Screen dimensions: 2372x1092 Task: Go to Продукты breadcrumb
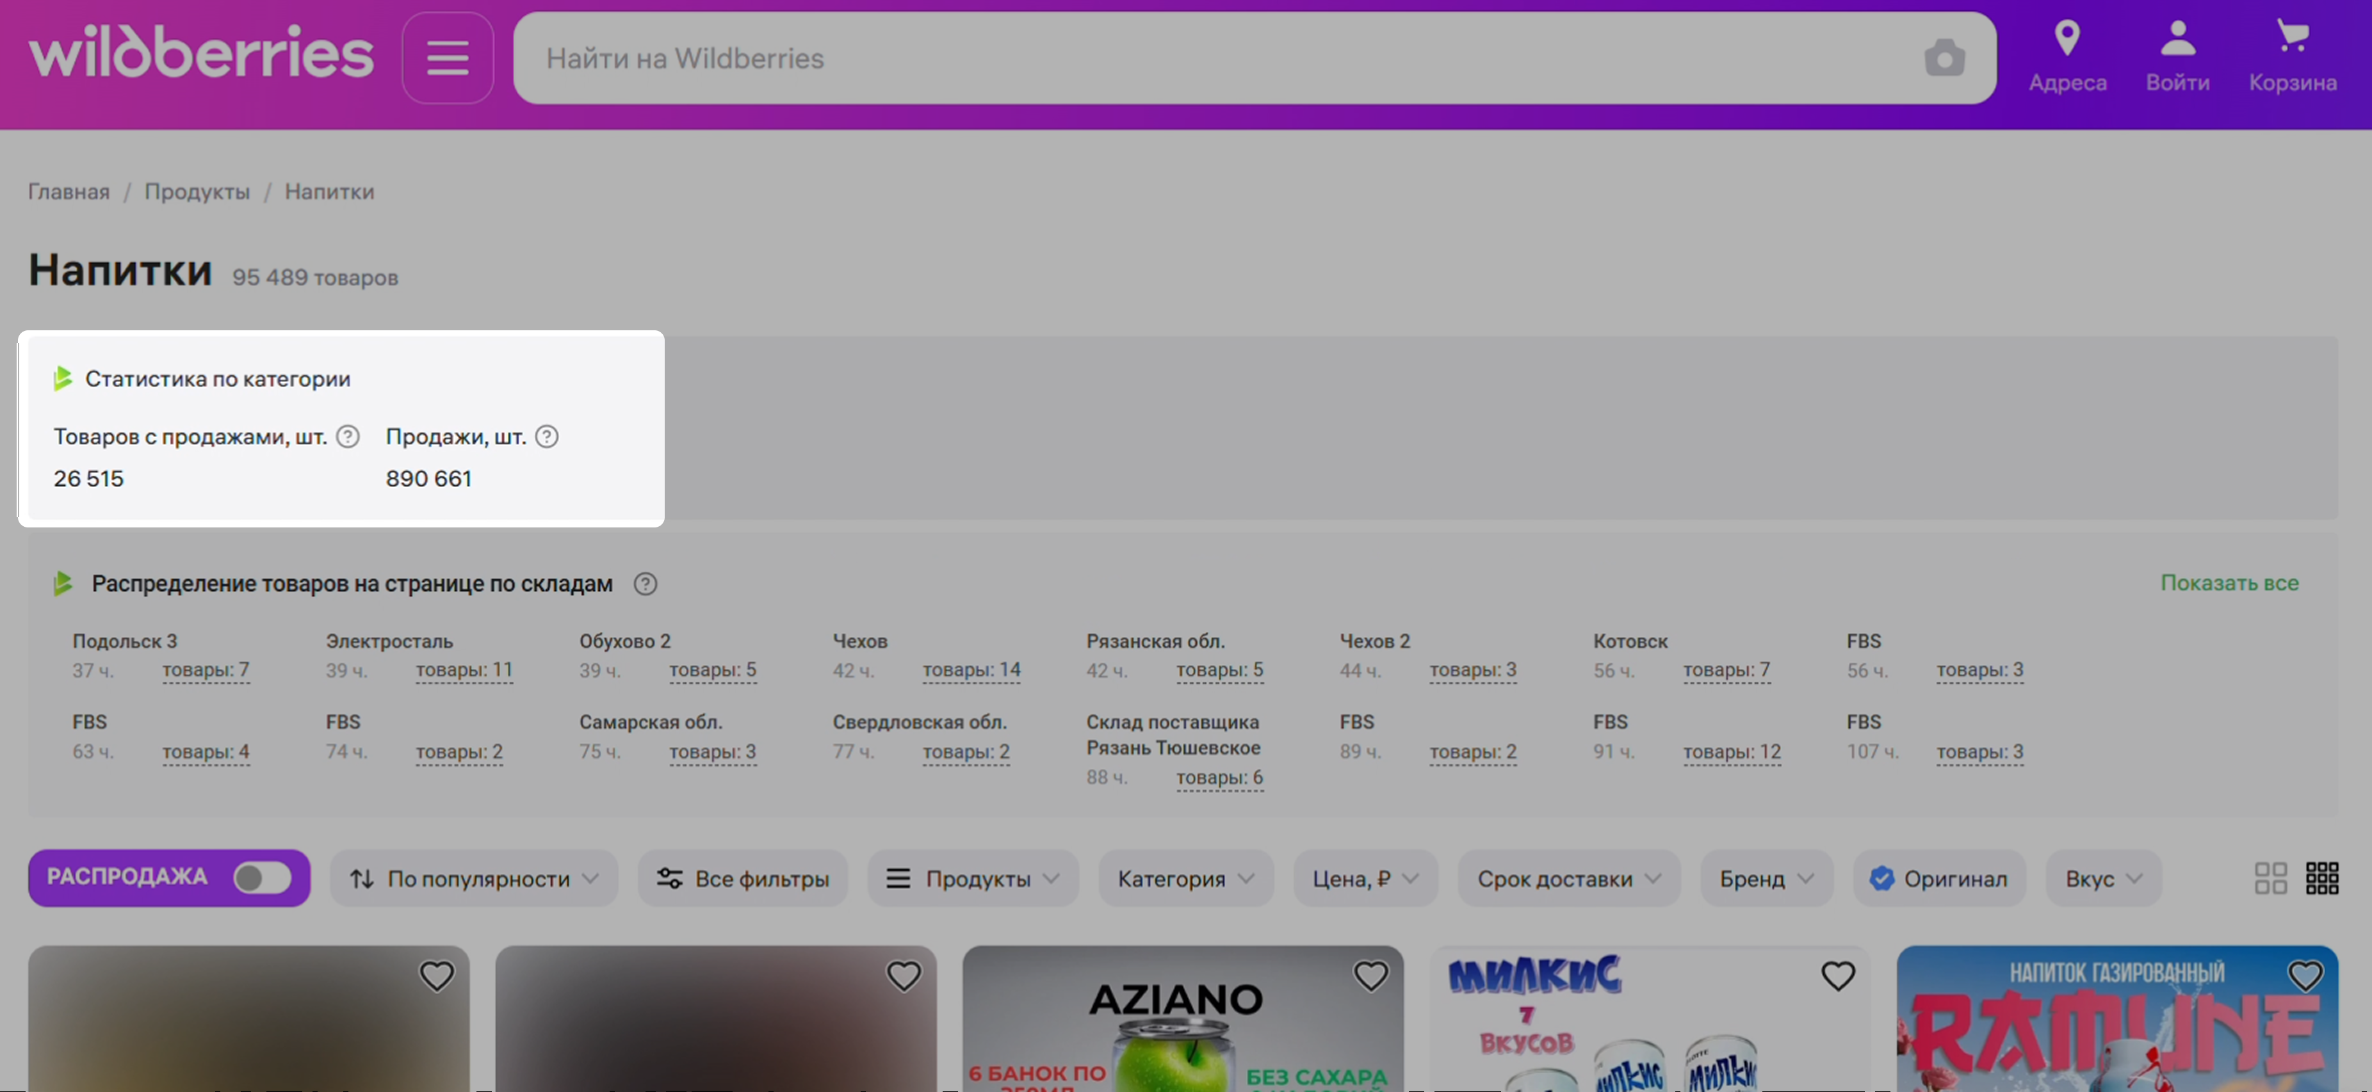click(197, 191)
